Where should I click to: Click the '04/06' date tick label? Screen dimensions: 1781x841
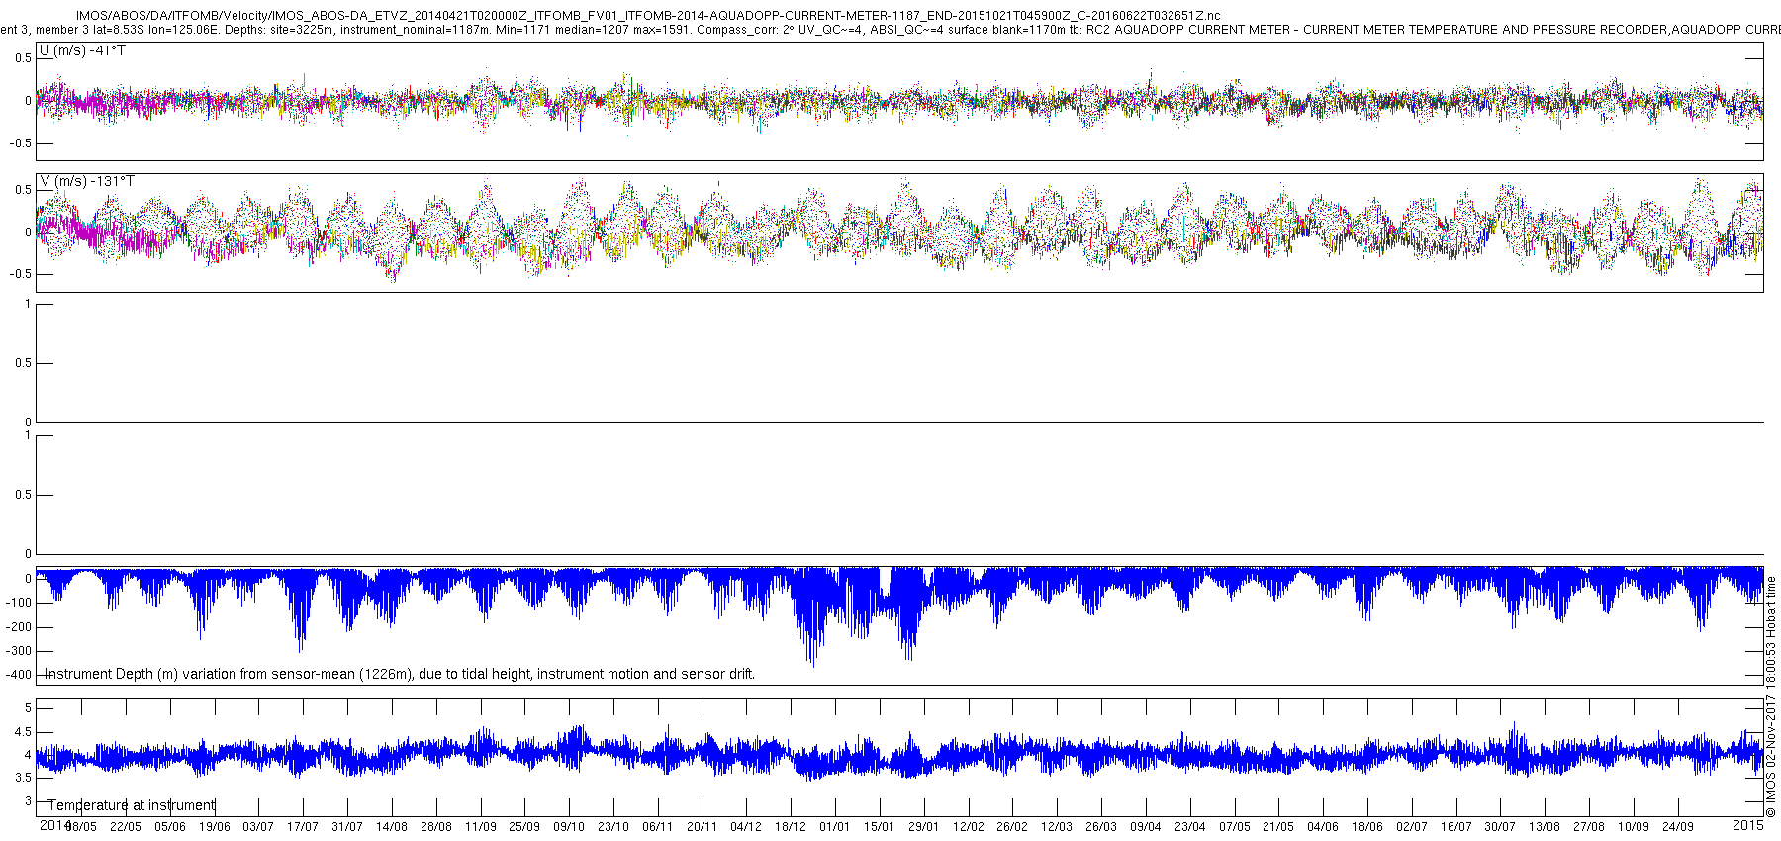[1323, 827]
